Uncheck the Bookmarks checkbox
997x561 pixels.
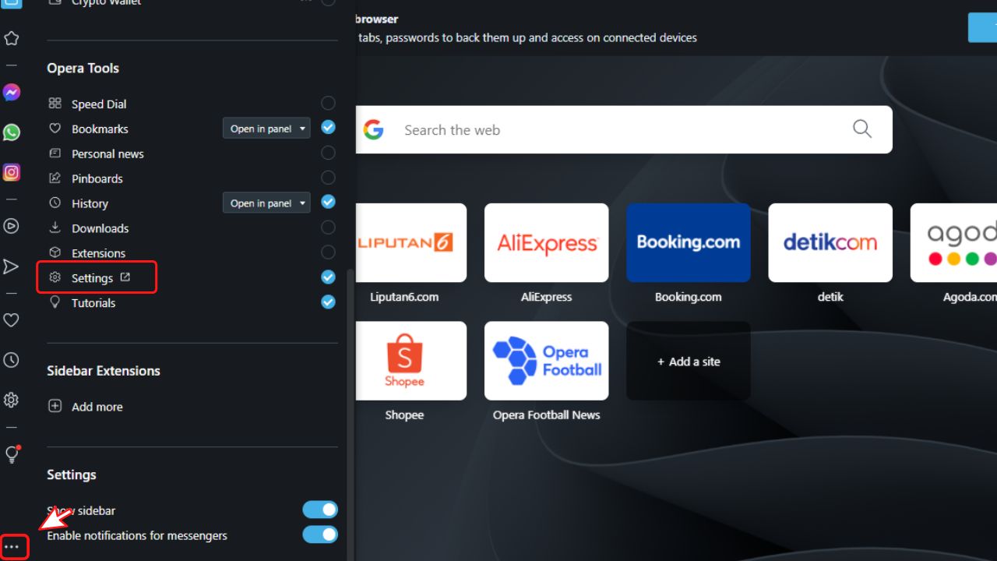coord(328,128)
